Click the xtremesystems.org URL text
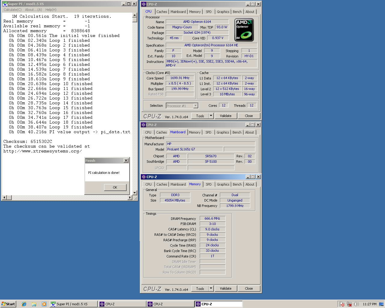Viewport: 385px width, 308px height. click(x=42, y=151)
